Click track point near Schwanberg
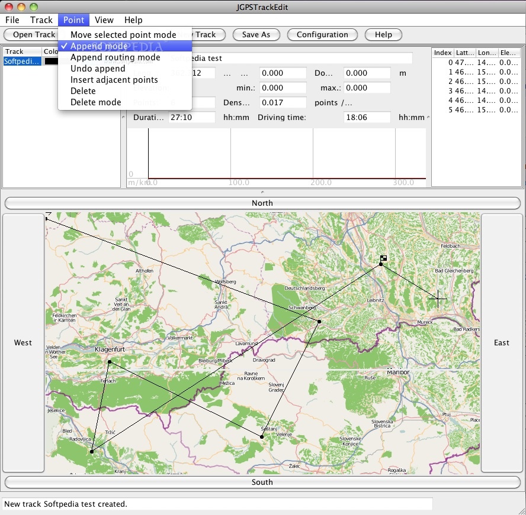Image resolution: width=526 pixels, height=515 pixels. [319, 322]
